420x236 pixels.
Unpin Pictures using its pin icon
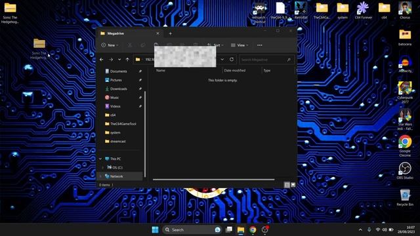click(140, 80)
